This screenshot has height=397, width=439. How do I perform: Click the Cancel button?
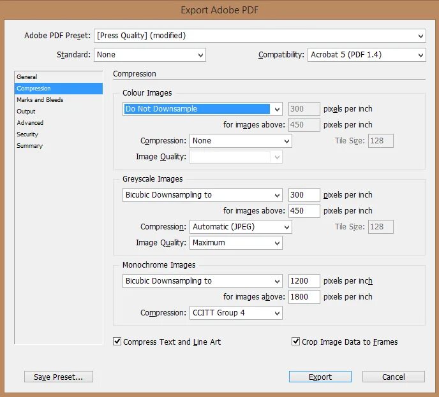pyautogui.click(x=393, y=377)
